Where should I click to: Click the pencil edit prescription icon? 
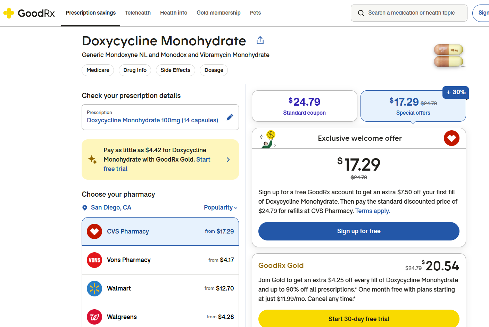tap(230, 117)
